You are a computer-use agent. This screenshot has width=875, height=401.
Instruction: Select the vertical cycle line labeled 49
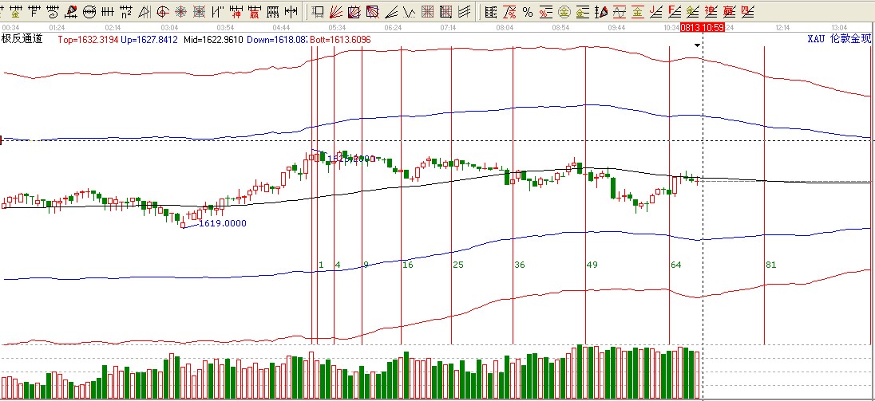586,199
